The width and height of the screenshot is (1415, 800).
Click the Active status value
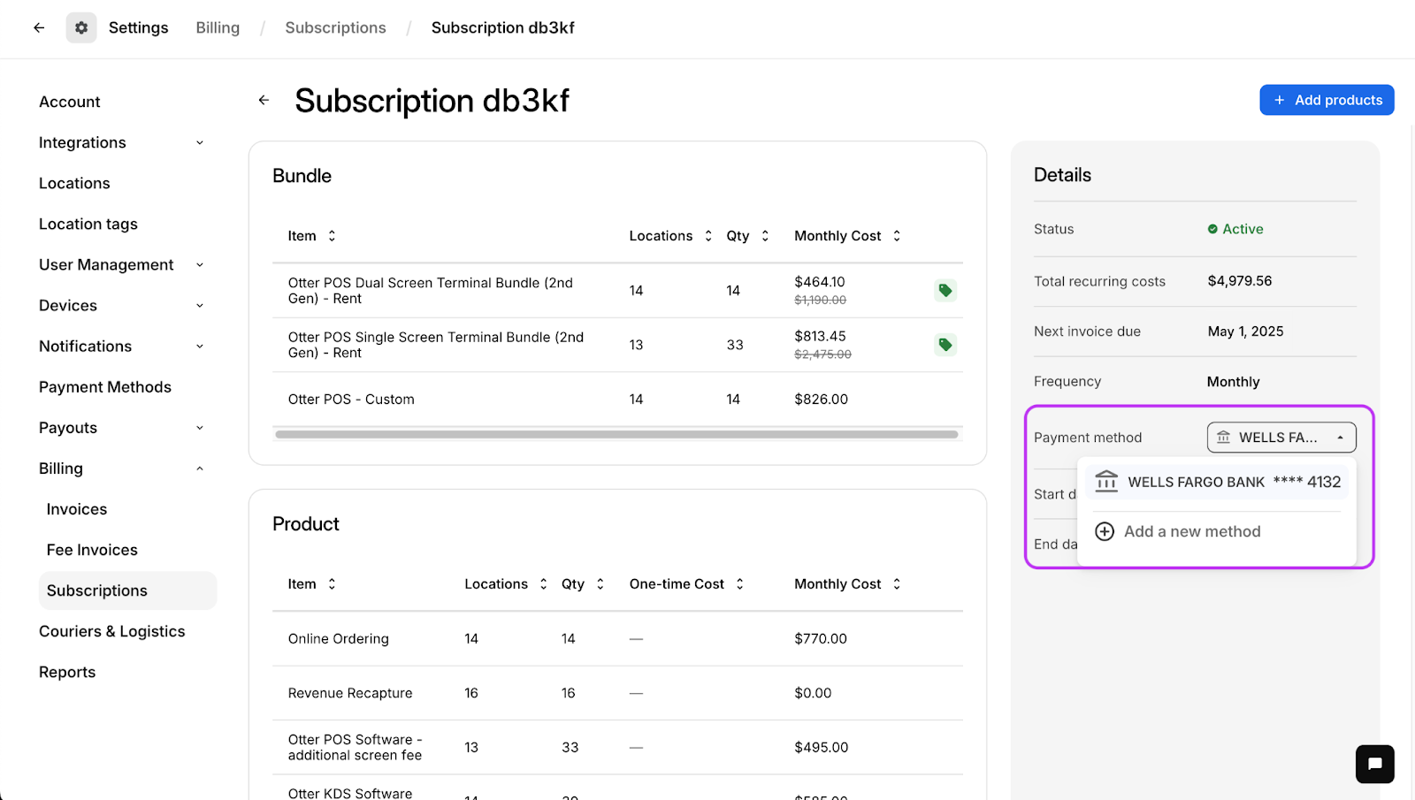[x=1235, y=229]
